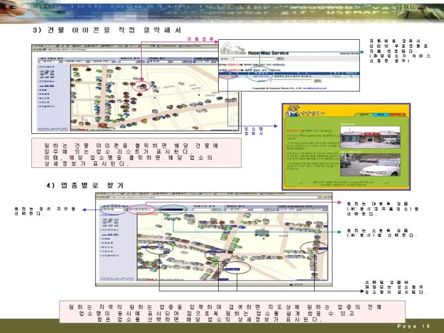Viewport: 444px width, 333px height.
Task: Open the storefront photo thumbnail on business page
Action: point(370,137)
